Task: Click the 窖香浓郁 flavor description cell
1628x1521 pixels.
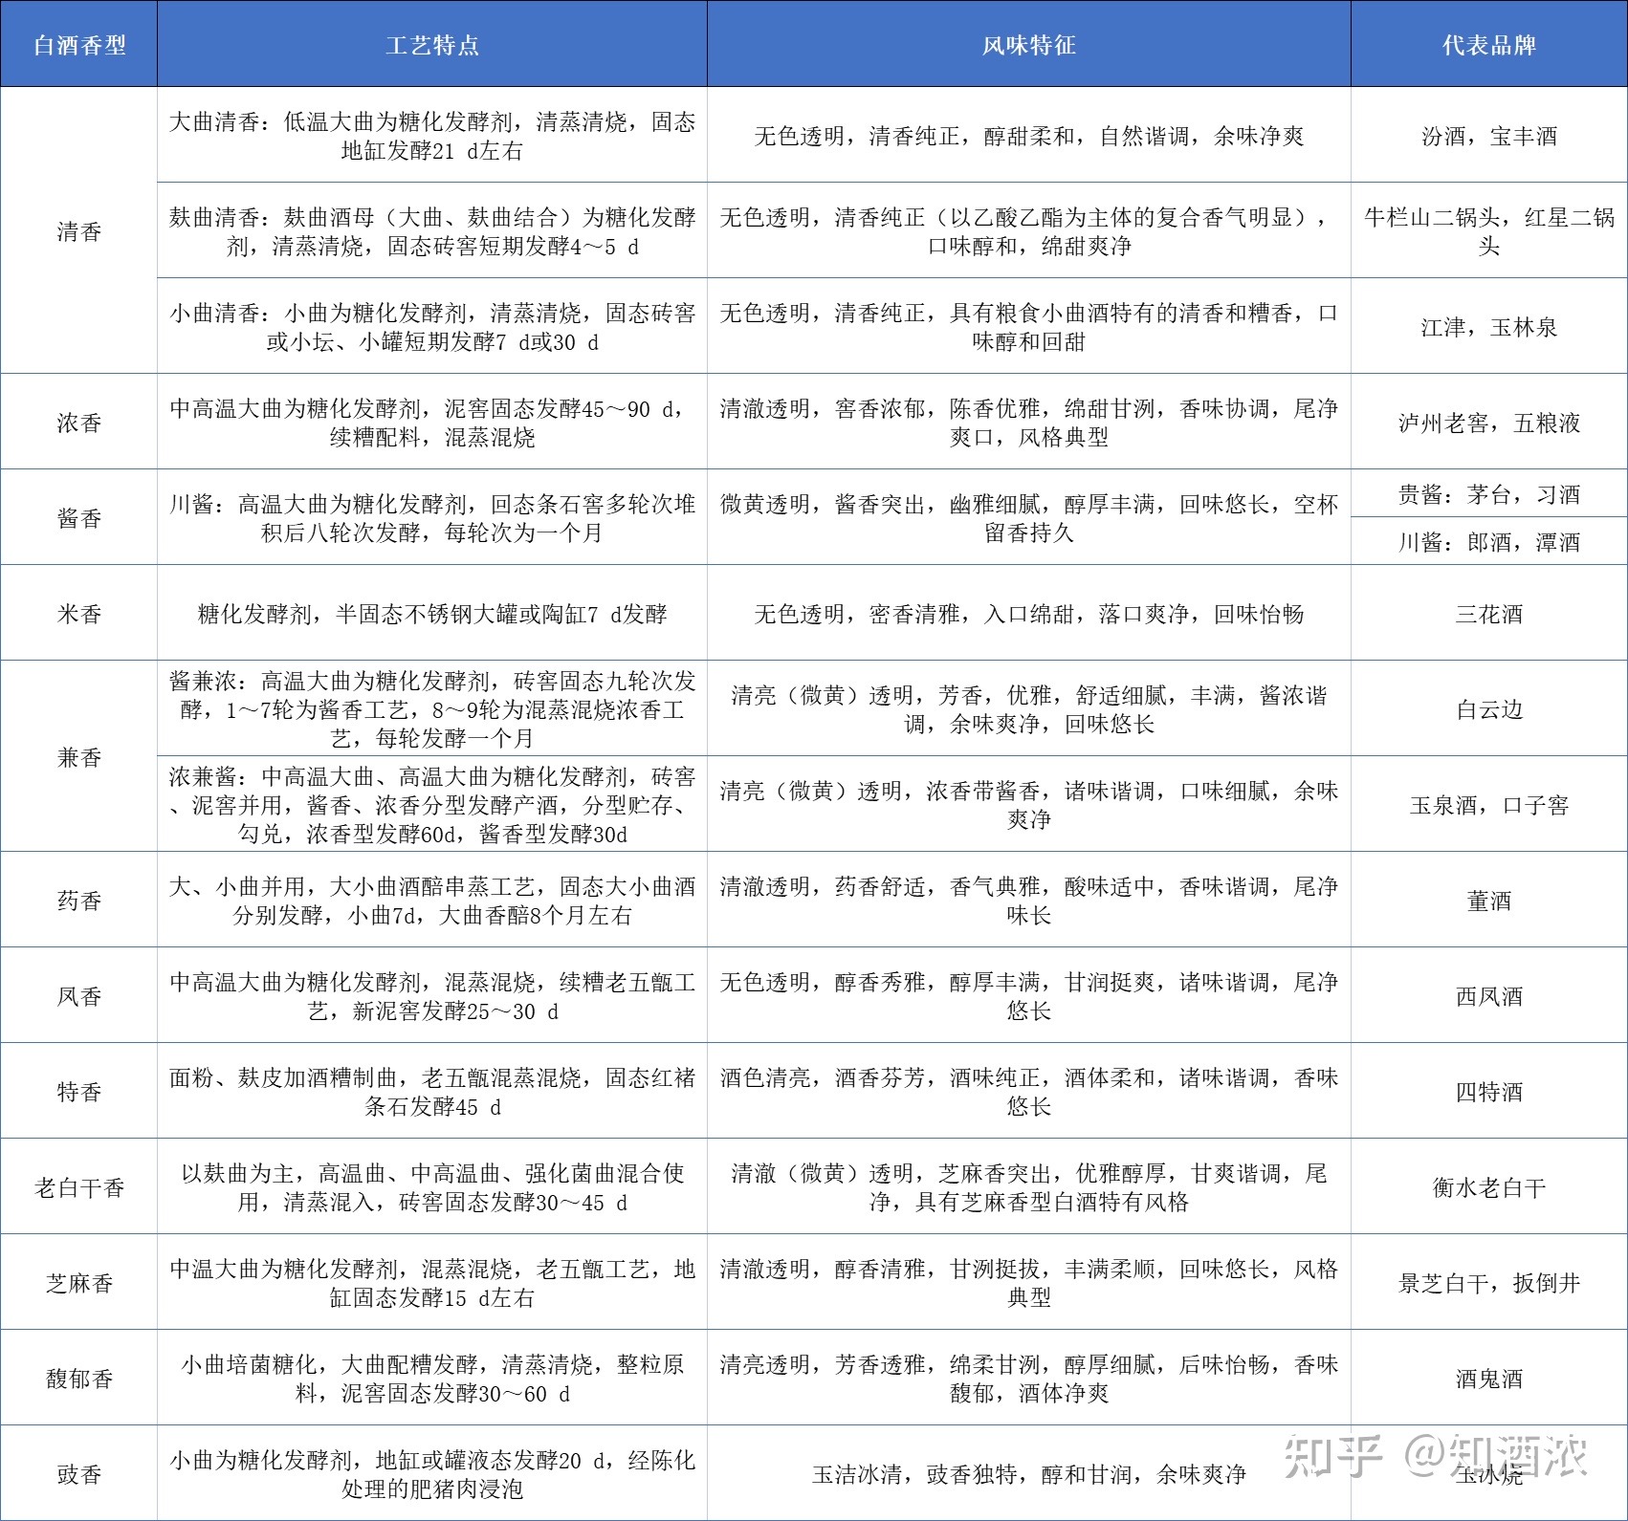Action: coord(1029,422)
